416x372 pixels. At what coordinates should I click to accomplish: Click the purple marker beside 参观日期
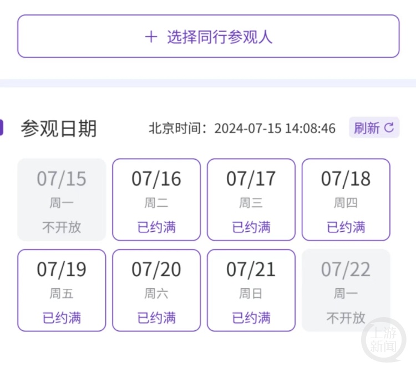[2, 128]
